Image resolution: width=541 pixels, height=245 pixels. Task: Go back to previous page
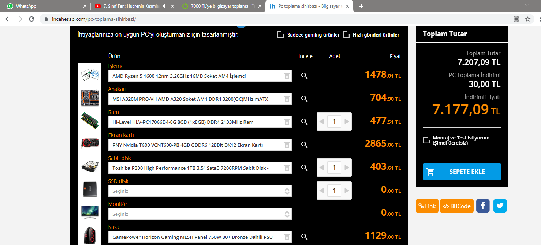point(8,19)
